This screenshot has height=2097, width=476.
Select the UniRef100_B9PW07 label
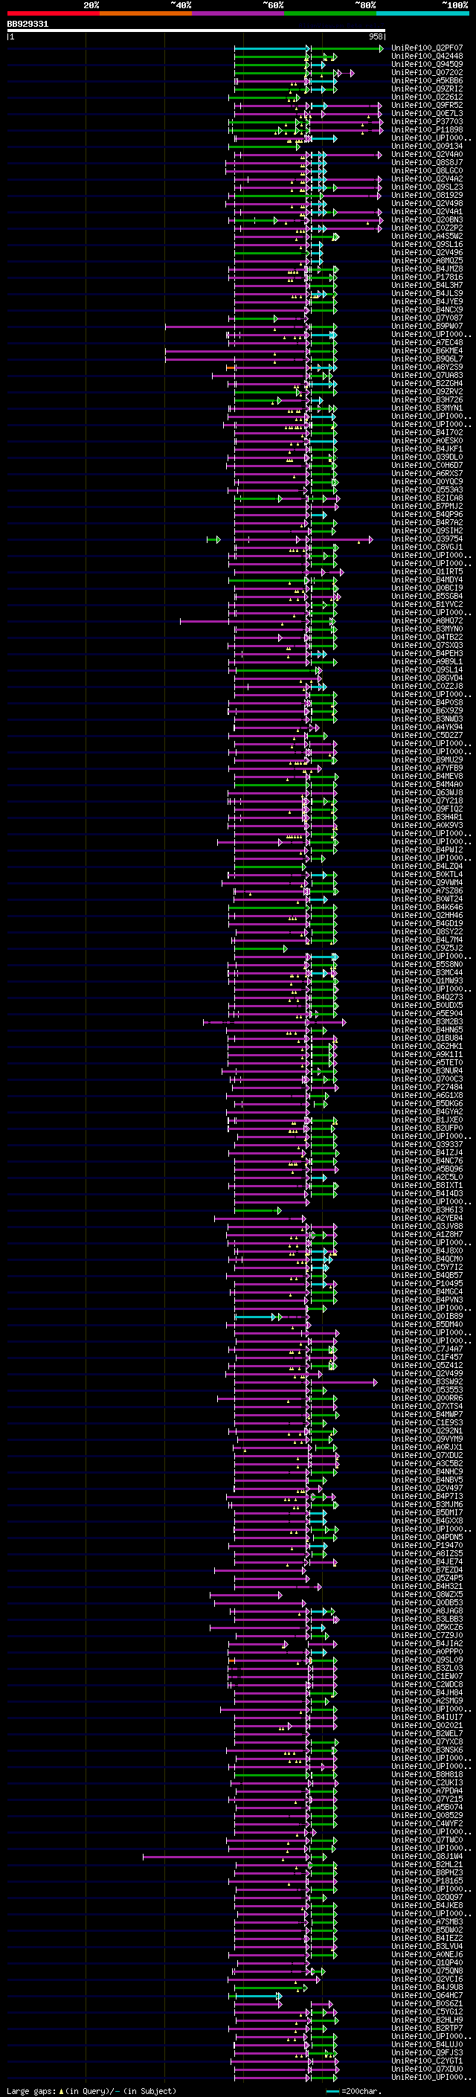click(426, 326)
